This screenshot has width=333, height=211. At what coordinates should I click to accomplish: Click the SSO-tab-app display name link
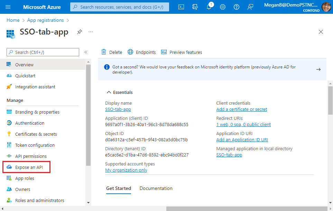click(118, 109)
